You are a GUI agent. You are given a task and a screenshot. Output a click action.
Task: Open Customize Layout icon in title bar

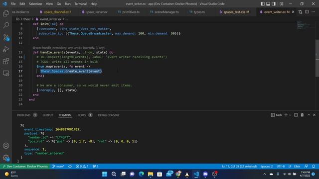click(x=281, y=4)
